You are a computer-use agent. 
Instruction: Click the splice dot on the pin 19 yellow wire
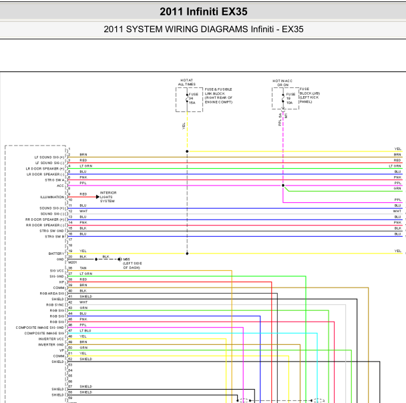[187, 254]
